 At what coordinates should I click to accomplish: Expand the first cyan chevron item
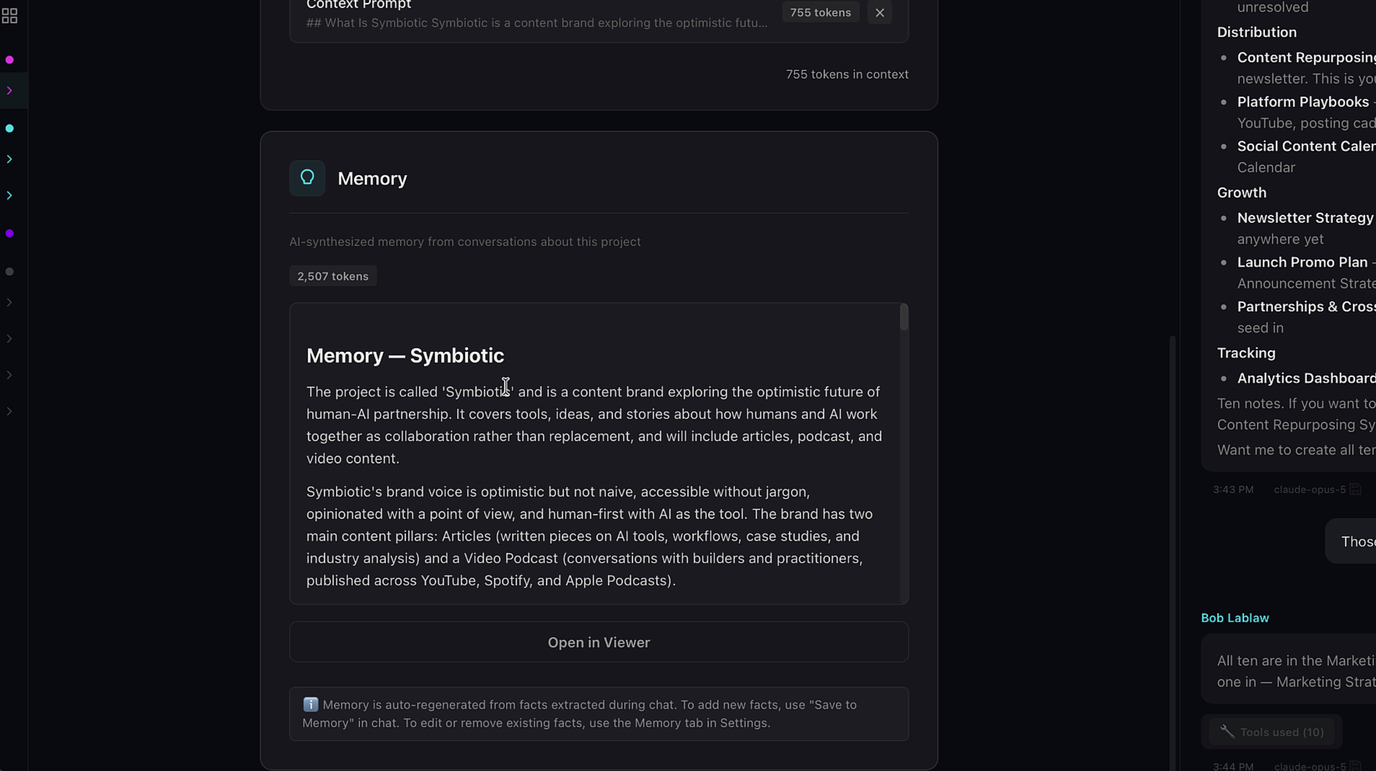tap(10, 159)
